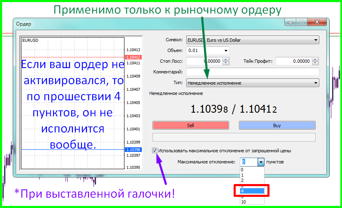
Task: Toggle the maximum deviation checkbox
Action: [x=155, y=151]
